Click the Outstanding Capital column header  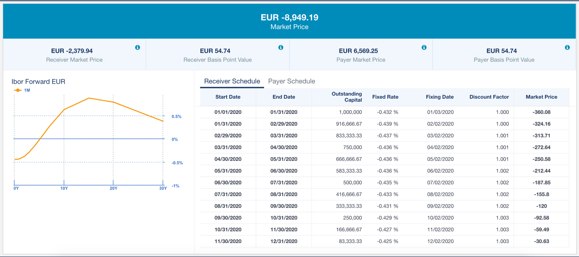(x=346, y=97)
